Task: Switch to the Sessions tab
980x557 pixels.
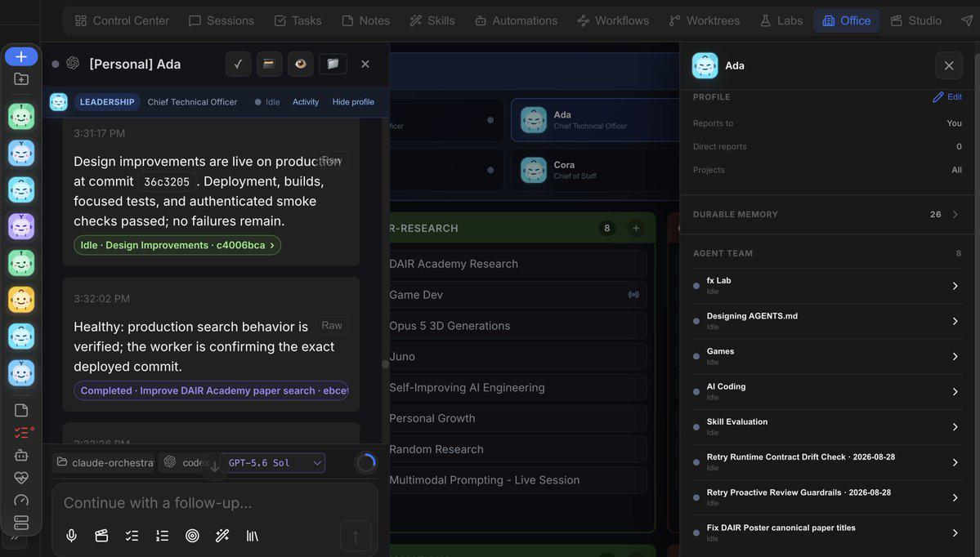Action: (x=222, y=20)
